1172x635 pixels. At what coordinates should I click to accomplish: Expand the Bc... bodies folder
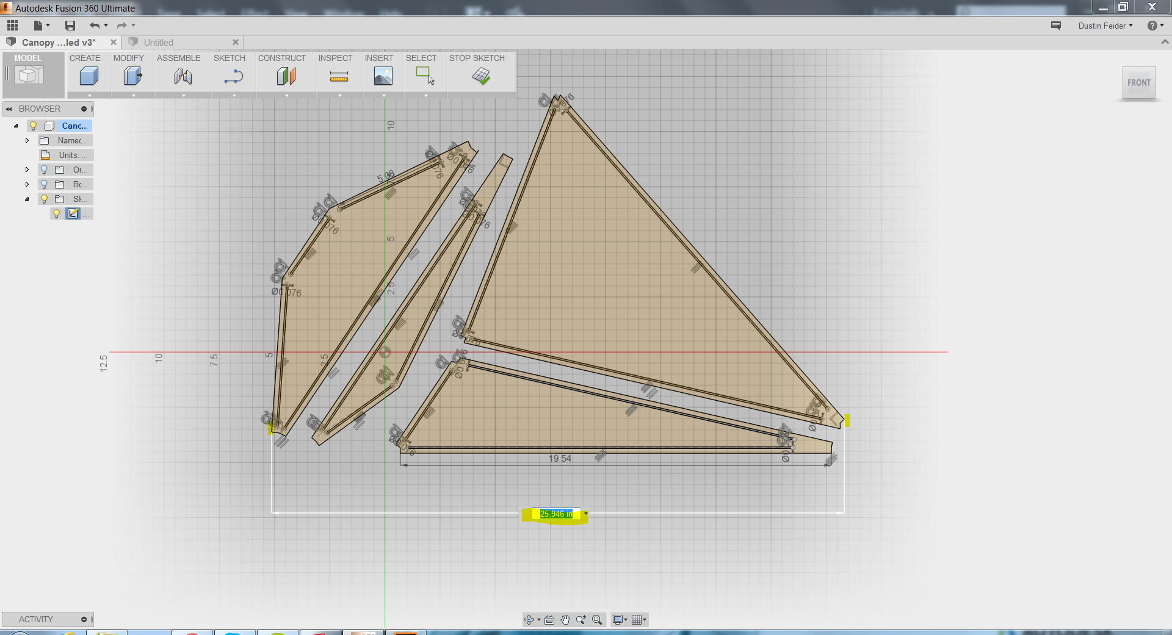tap(27, 184)
